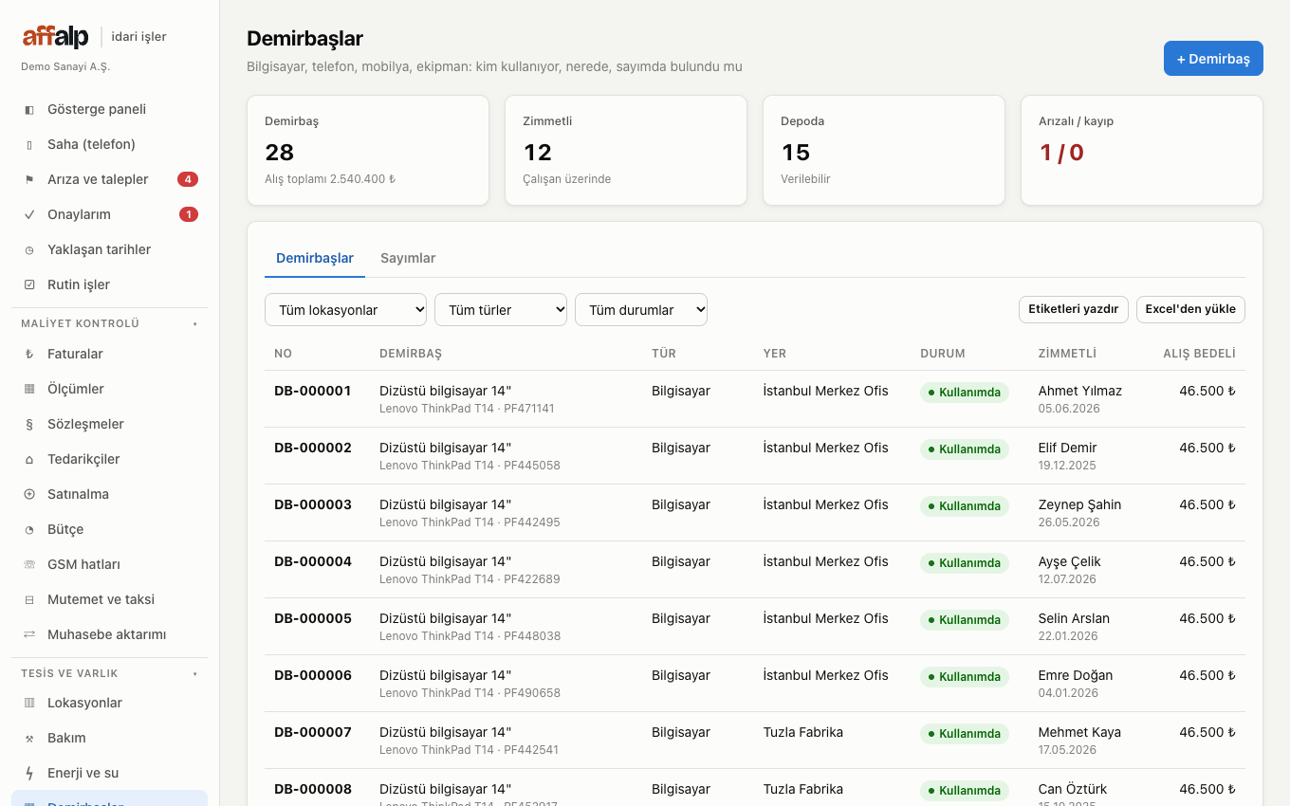Expand the Tüm türler filter
The width and height of the screenshot is (1290, 806).
[501, 310]
